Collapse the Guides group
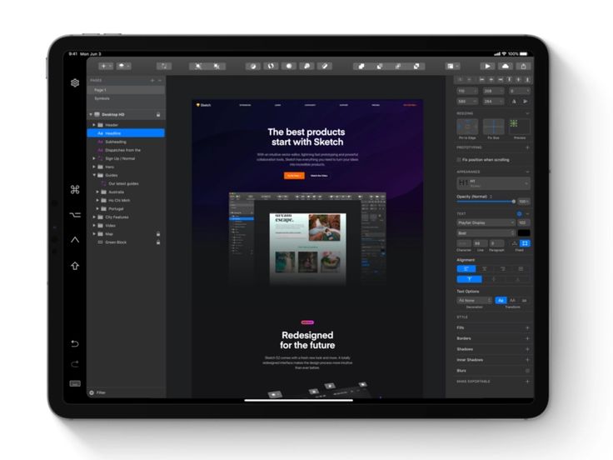 [x=94, y=175]
